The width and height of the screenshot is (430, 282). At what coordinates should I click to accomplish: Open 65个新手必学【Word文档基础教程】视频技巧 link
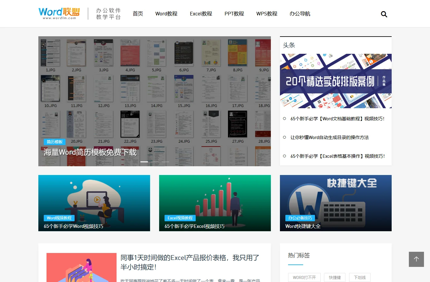point(337,119)
